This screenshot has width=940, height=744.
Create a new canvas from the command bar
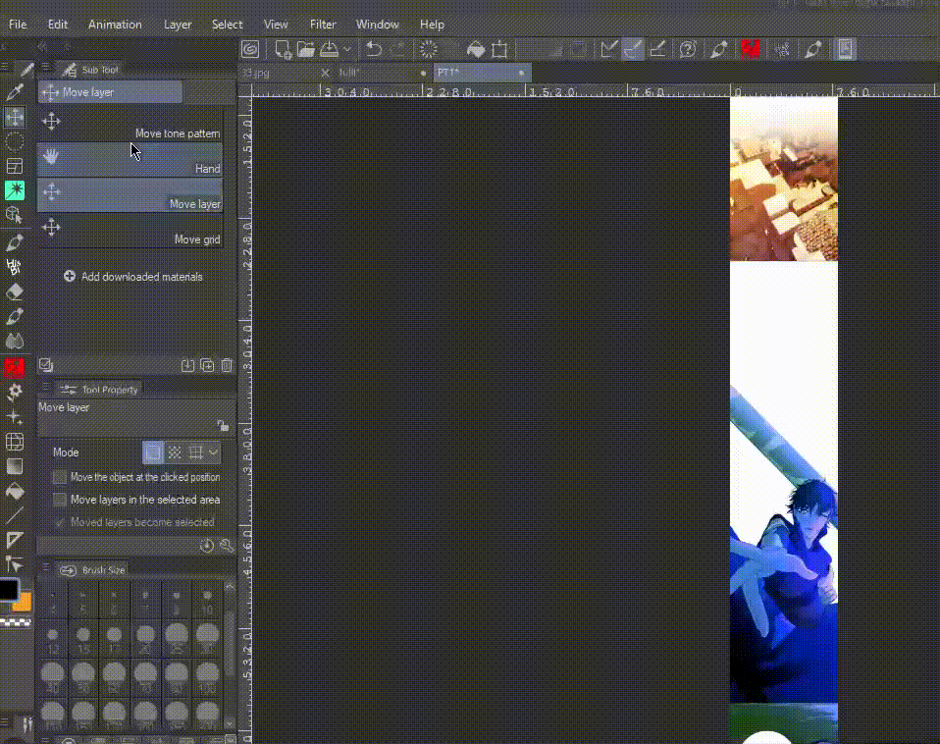tap(283, 49)
